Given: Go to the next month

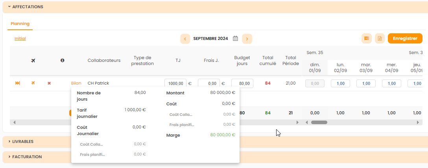Looking at the screenshot, I should pyautogui.click(x=247, y=38).
